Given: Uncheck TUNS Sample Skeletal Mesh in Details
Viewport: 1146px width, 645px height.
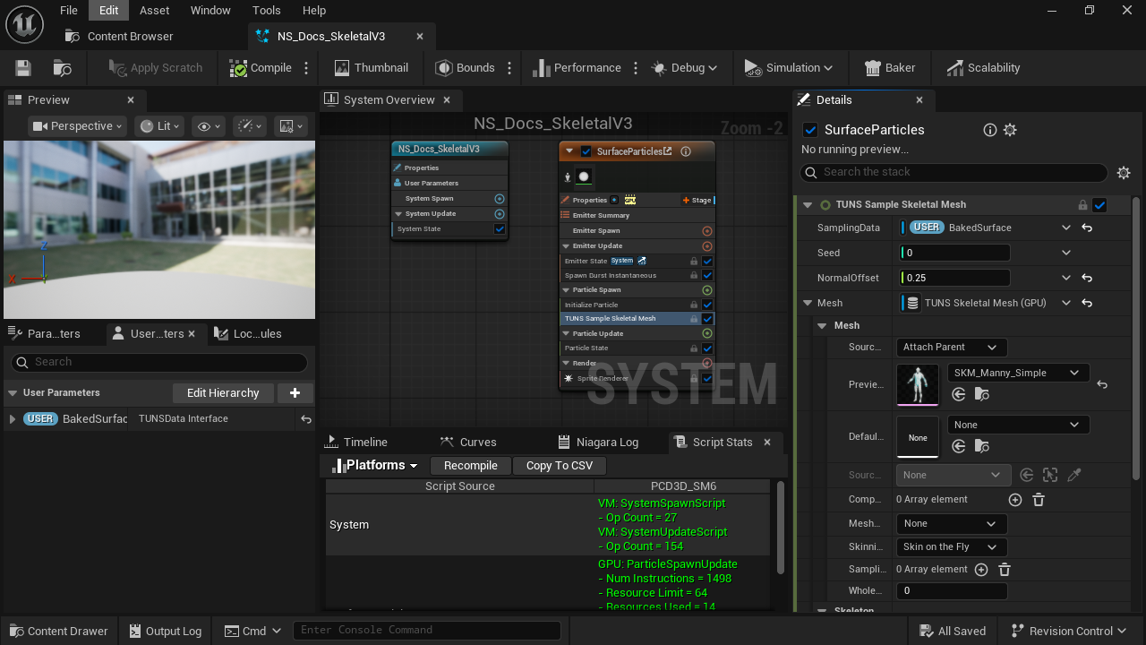Looking at the screenshot, I should point(1099,205).
